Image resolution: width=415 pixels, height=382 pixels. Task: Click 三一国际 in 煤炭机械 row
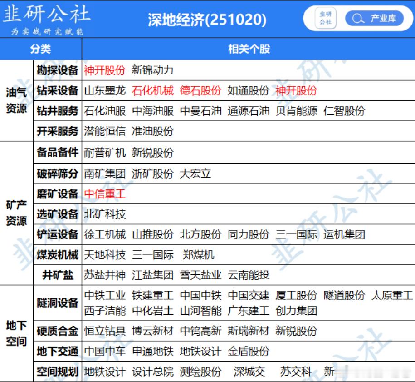pos(153,255)
